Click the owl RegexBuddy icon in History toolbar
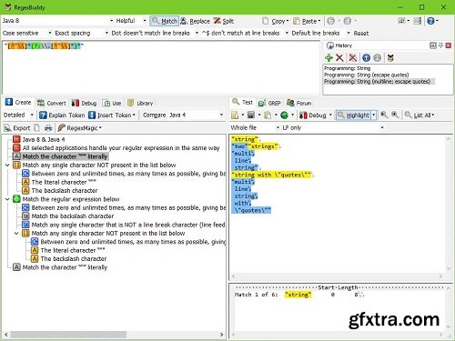The width and height of the screenshot is (455, 341). click(390, 57)
